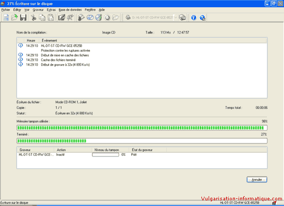
Task: Open the recorder selection dropdown
Action: point(176,18)
